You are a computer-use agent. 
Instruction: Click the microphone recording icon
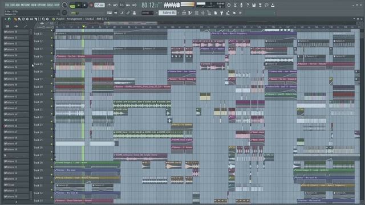click(x=241, y=5)
